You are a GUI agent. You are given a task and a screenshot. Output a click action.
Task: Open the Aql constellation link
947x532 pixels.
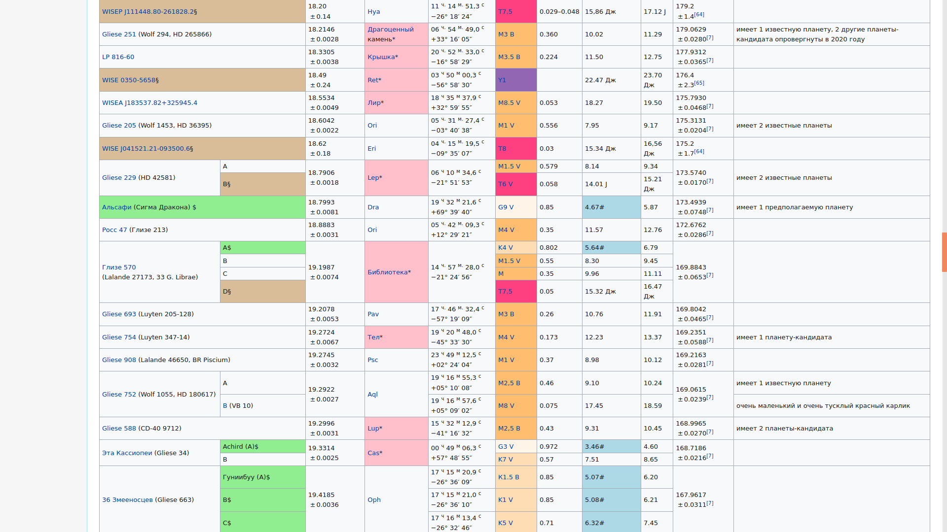pyautogui.click(x=373, y=395)
